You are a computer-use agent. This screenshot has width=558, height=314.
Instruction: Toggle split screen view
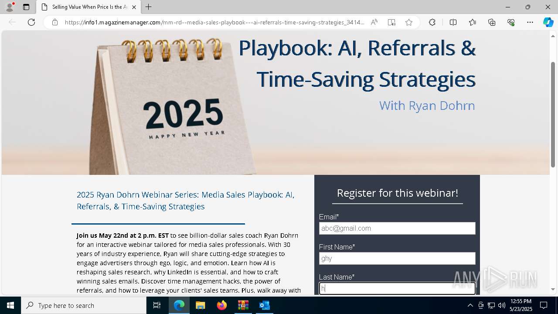click(x=453, y=22)
